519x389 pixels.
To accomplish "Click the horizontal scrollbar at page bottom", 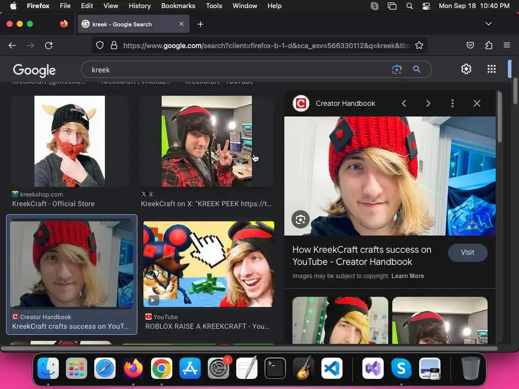I will (249, 348).
